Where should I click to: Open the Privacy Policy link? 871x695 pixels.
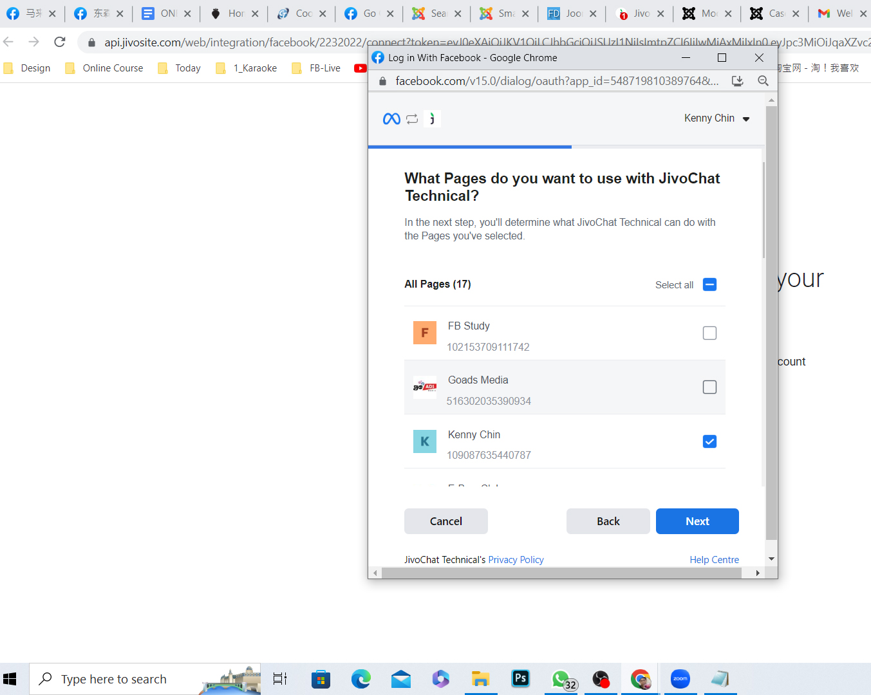516,560
